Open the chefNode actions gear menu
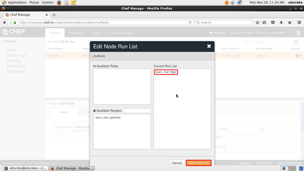 pyautogui.click(x=298, y=56)
